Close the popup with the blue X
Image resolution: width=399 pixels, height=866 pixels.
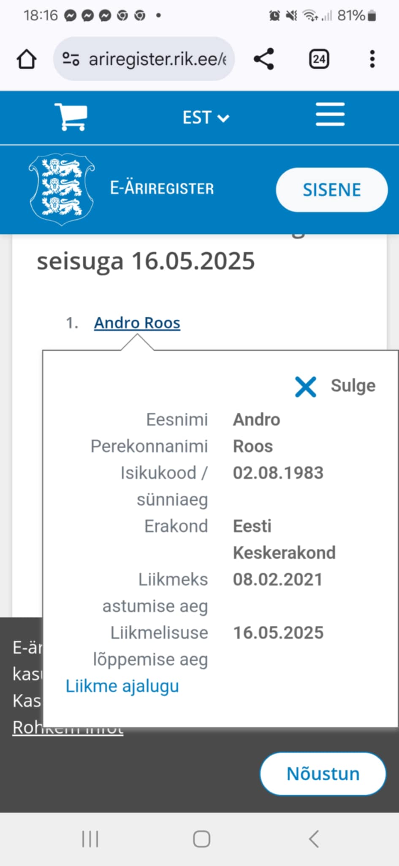(x=305, y=386)
